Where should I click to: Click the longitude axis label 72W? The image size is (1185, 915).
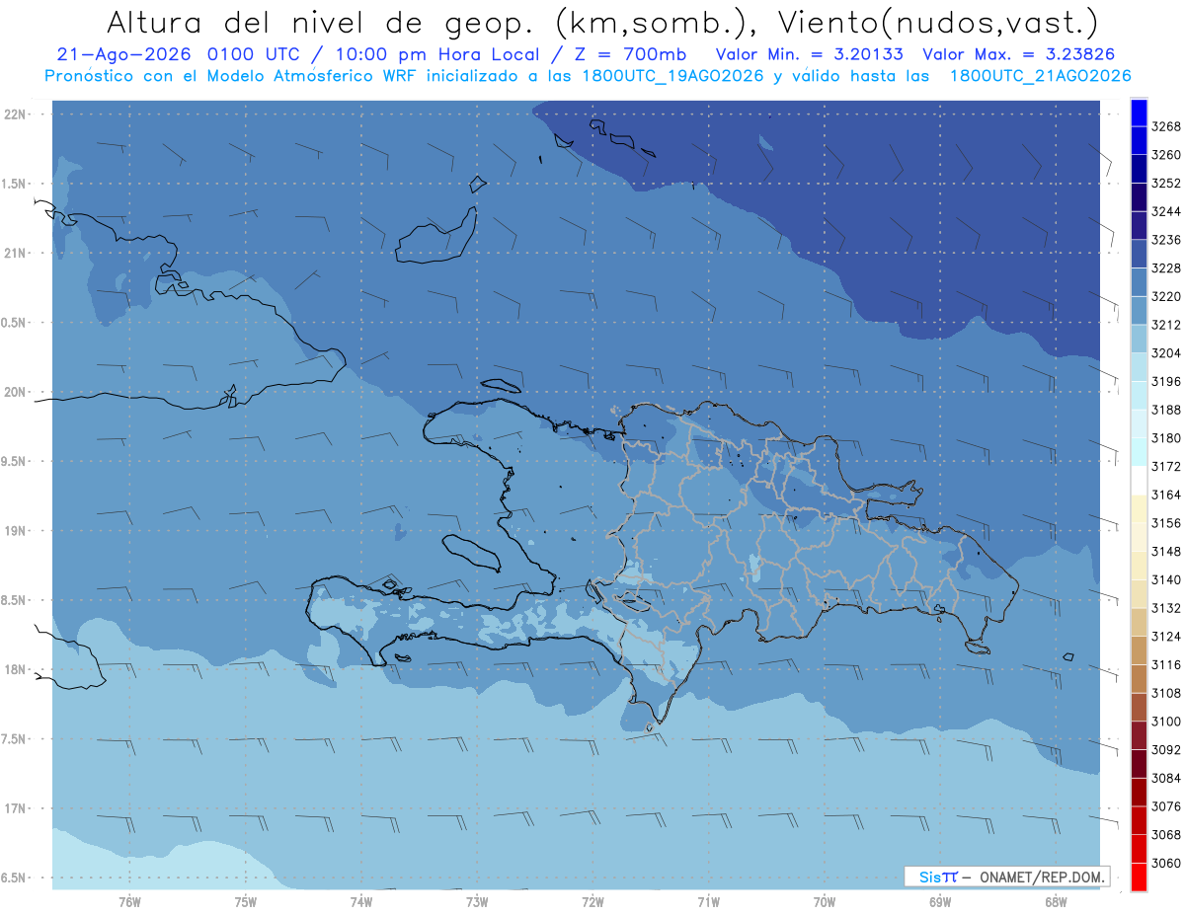pyautogui.click(x=592, y=901)
